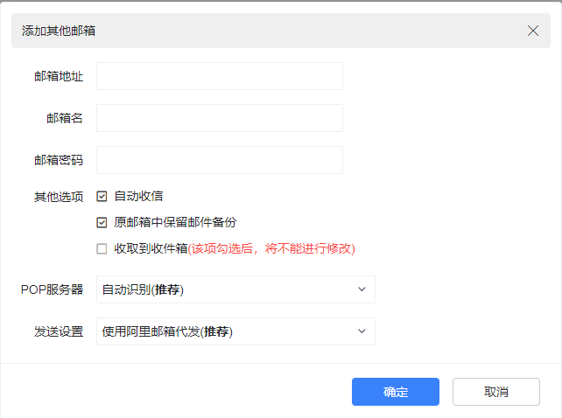Enable the 收取到收件箱 checkbox
Viewport: 562px width, 418px height.
tap(102, 248)
